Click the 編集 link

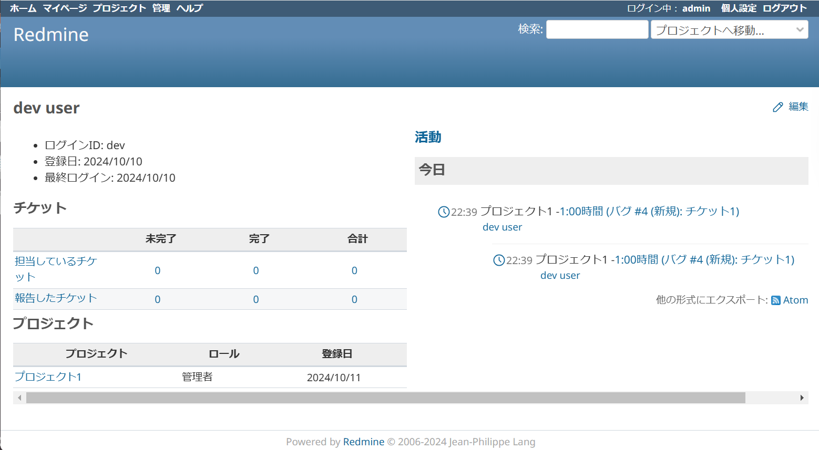[x=798, y=107]
